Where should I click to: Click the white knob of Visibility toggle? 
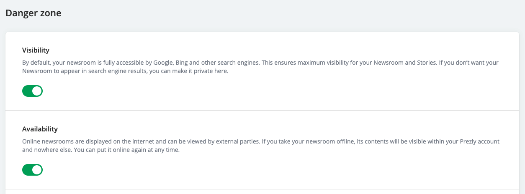pyautogui.click(x=37, y=91)
